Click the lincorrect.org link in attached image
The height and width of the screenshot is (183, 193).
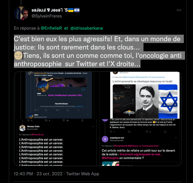pos(141,154)
